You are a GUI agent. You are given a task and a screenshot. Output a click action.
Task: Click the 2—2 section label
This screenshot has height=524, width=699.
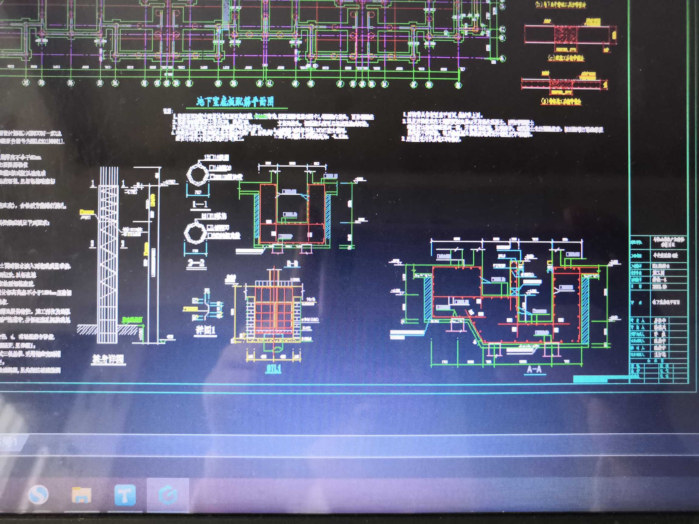[196, 263]
